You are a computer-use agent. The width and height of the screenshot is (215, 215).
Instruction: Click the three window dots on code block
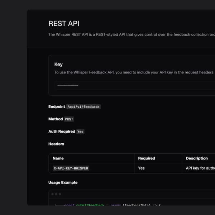click(56, 194)
